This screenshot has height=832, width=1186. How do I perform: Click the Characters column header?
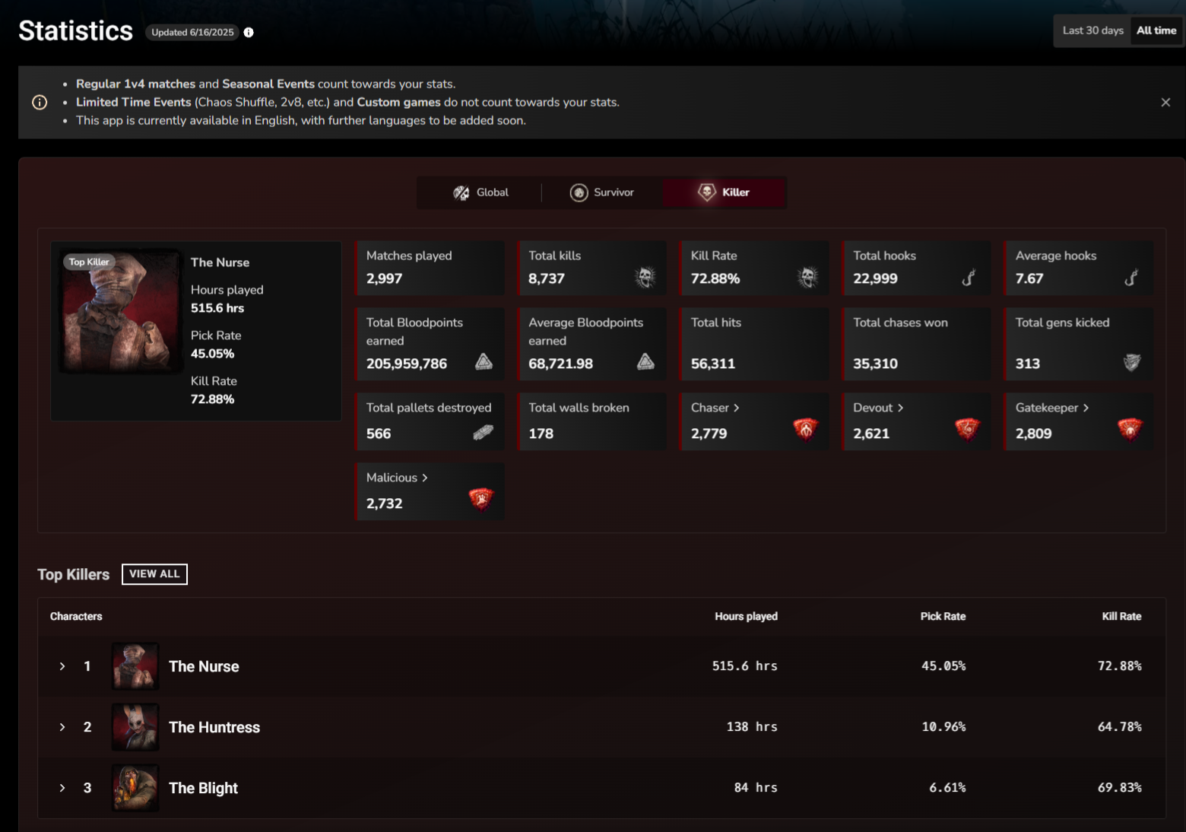click(76, 616)
